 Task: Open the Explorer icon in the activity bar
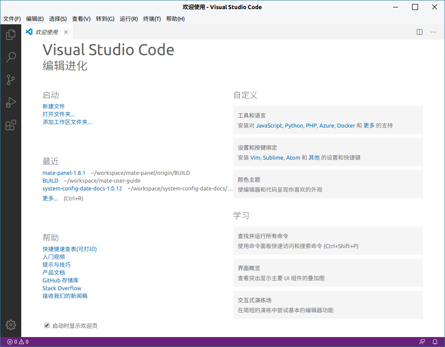coord(10,34)
